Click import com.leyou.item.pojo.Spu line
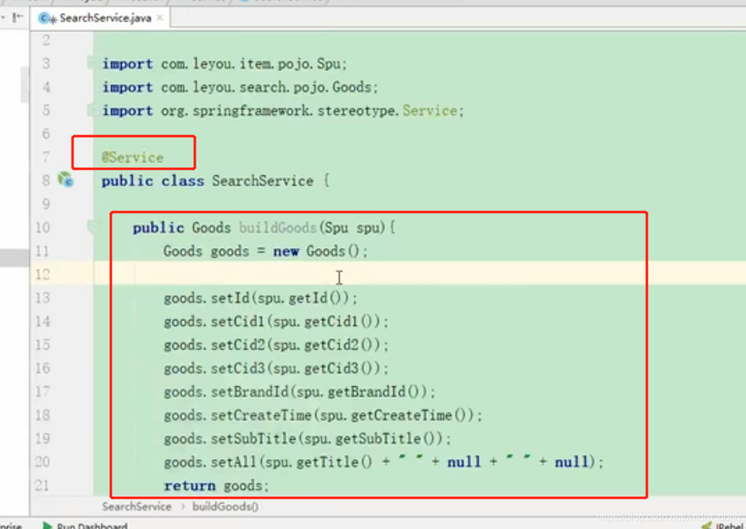Screen dimensions: 746x529 click(x=225, y=64)
